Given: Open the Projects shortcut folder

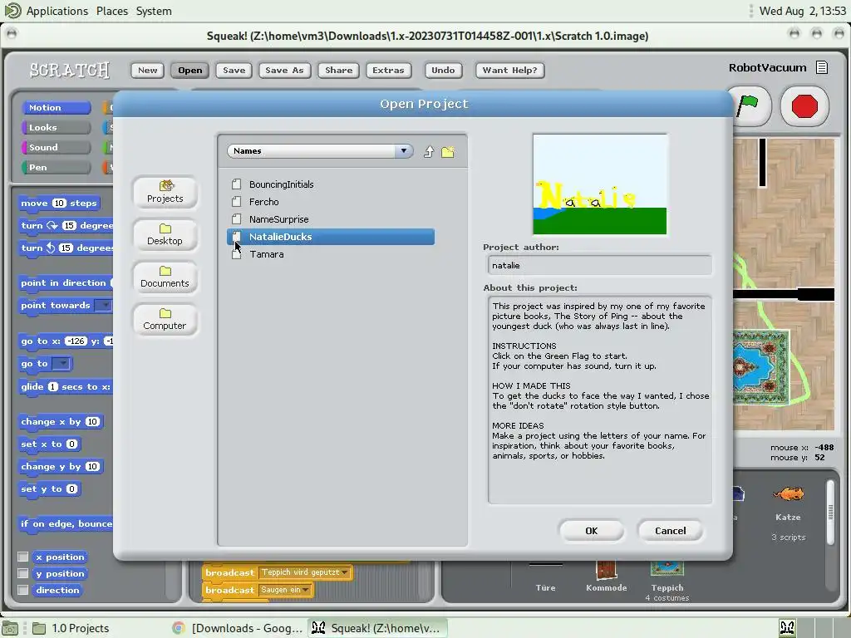Looking at the screenshot, I should click(x=165, y=192).
